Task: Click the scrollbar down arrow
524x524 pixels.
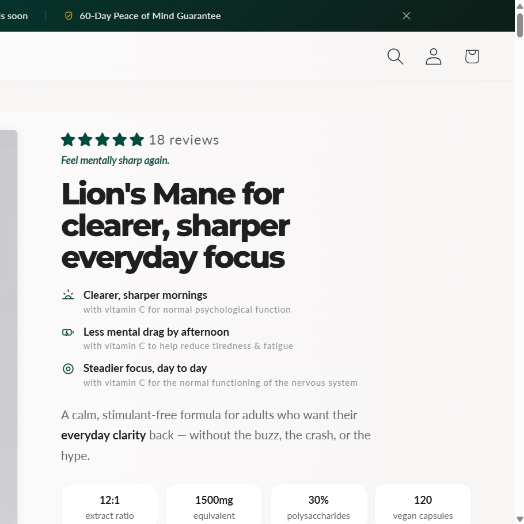Action: [x=519, y=519]
